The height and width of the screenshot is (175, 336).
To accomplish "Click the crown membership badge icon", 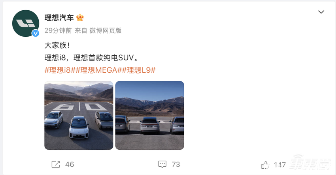I will pos(80,17).
